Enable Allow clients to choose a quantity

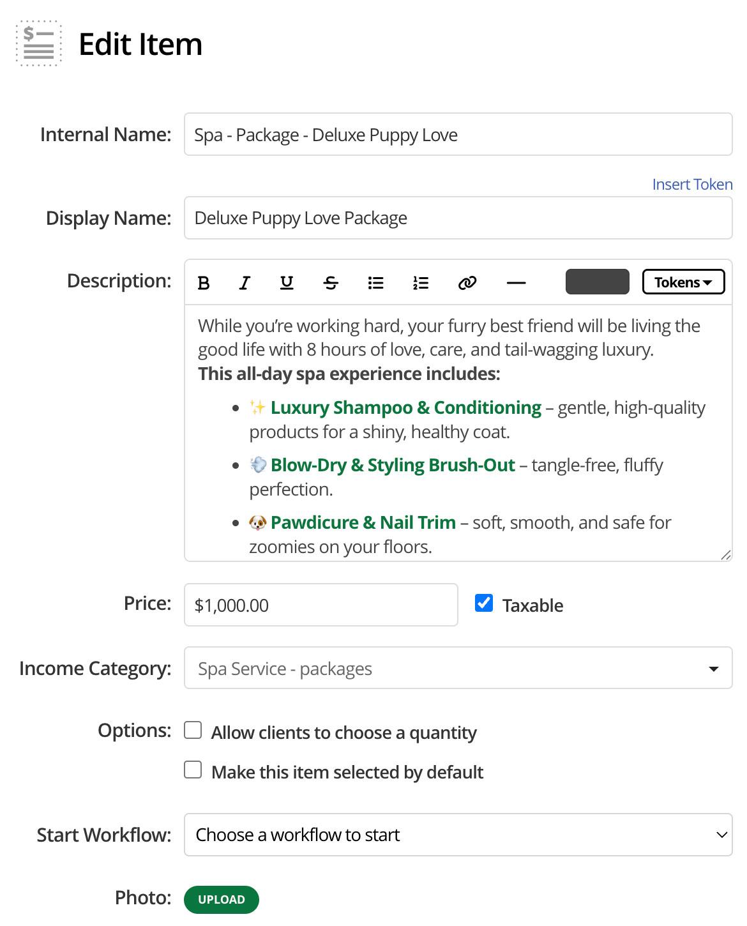coord(193,731)
